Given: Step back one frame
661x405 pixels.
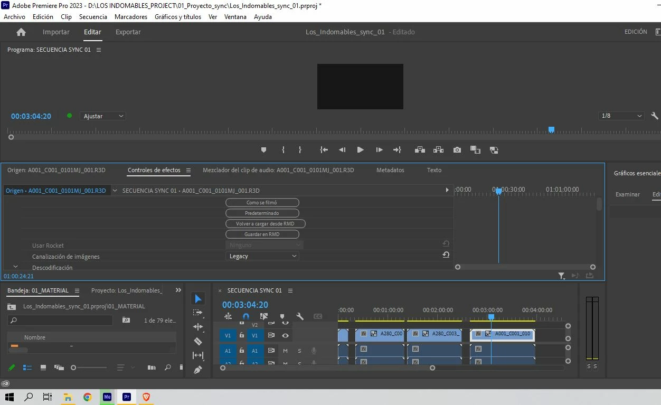Looking at the screenshot, I should click(x=342, y=150).
